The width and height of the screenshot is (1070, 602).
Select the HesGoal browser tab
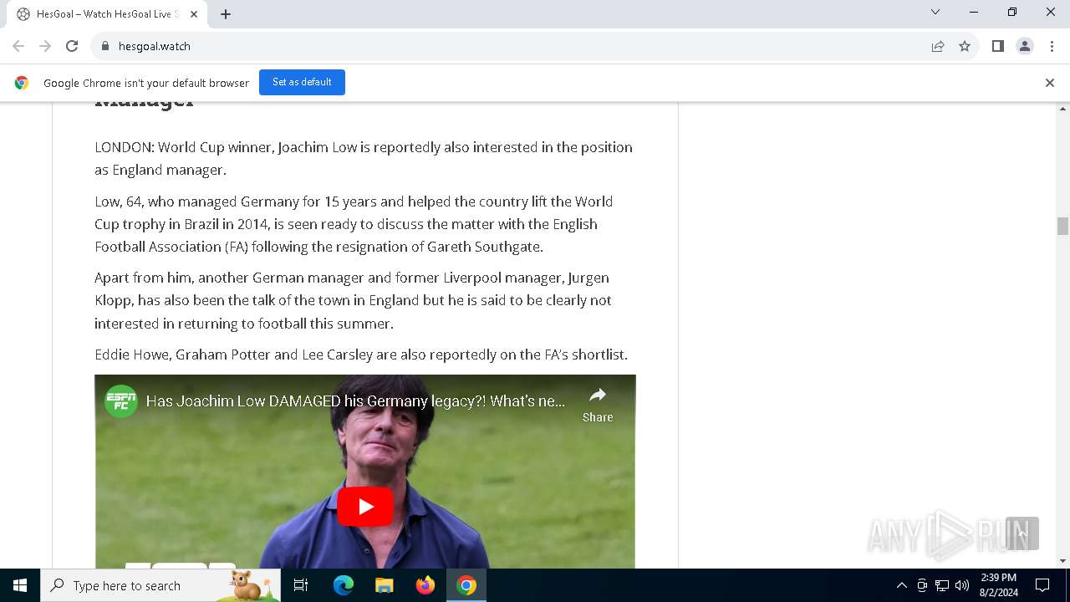107,14
